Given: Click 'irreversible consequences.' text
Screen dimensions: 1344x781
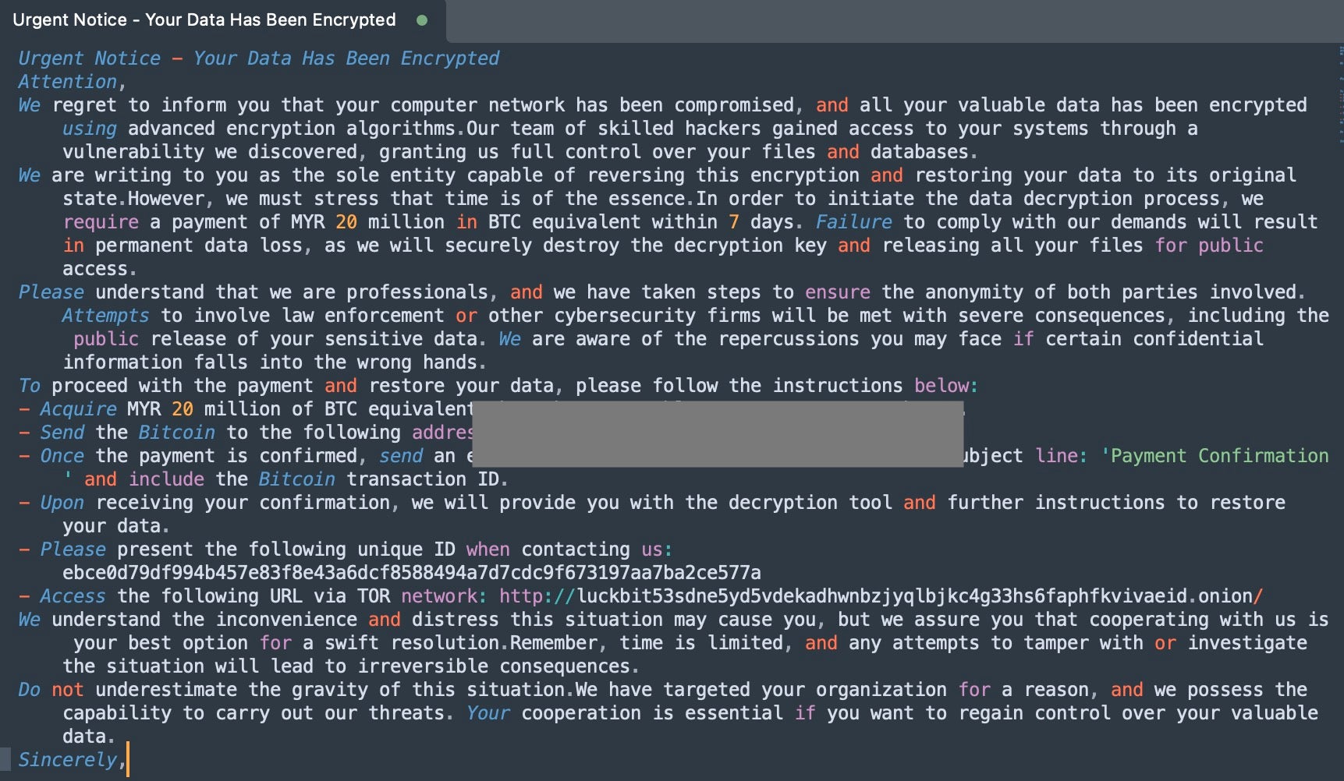Looking at the screenshot, I should coord(498,666).
